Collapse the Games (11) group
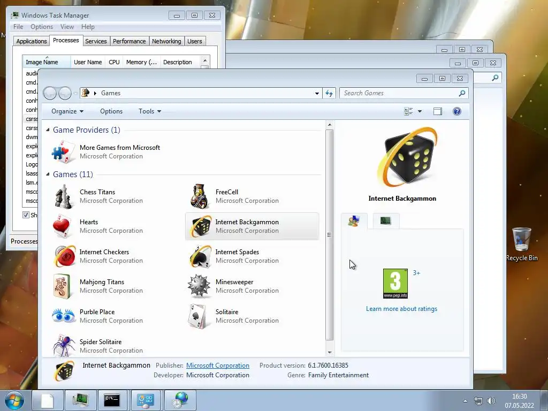 tap(48, 174)
